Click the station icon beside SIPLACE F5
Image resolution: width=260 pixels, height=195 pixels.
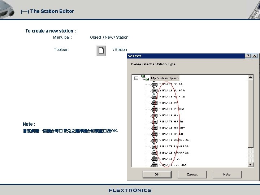(154, 103)
